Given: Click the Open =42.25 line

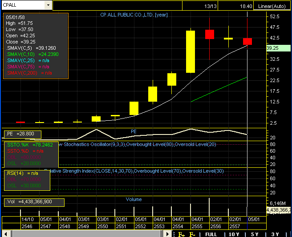Looking at the screenshot, I should pyautogui.click(x=20, y=36).
